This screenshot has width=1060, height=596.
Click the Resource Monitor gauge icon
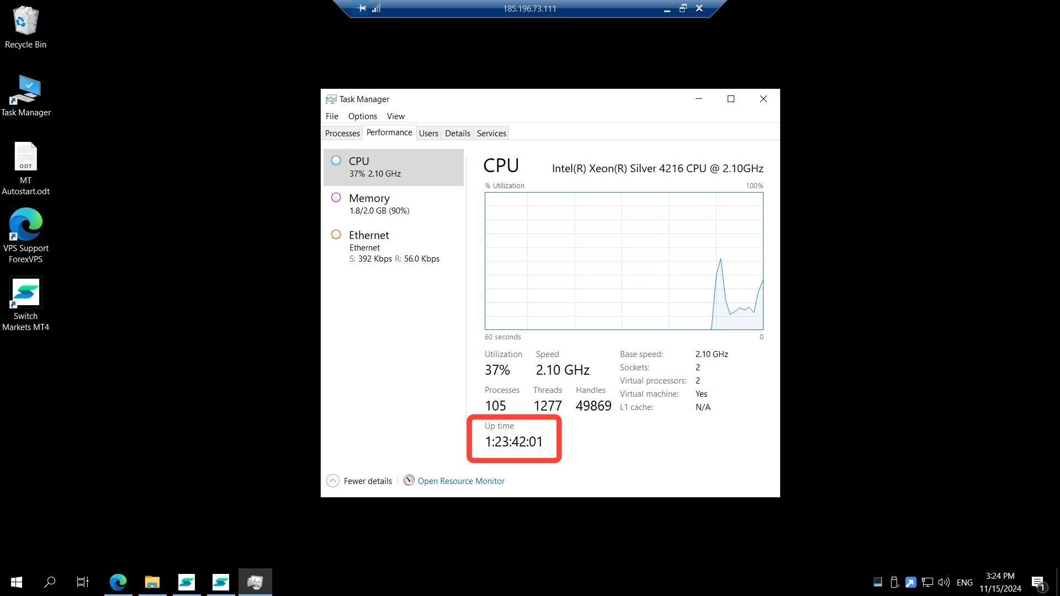tap(409, 480)
